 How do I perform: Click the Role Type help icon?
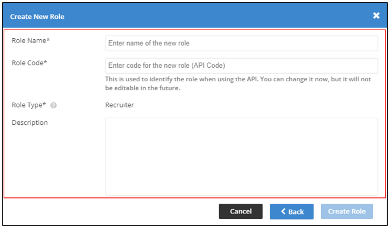coord(53,105)
